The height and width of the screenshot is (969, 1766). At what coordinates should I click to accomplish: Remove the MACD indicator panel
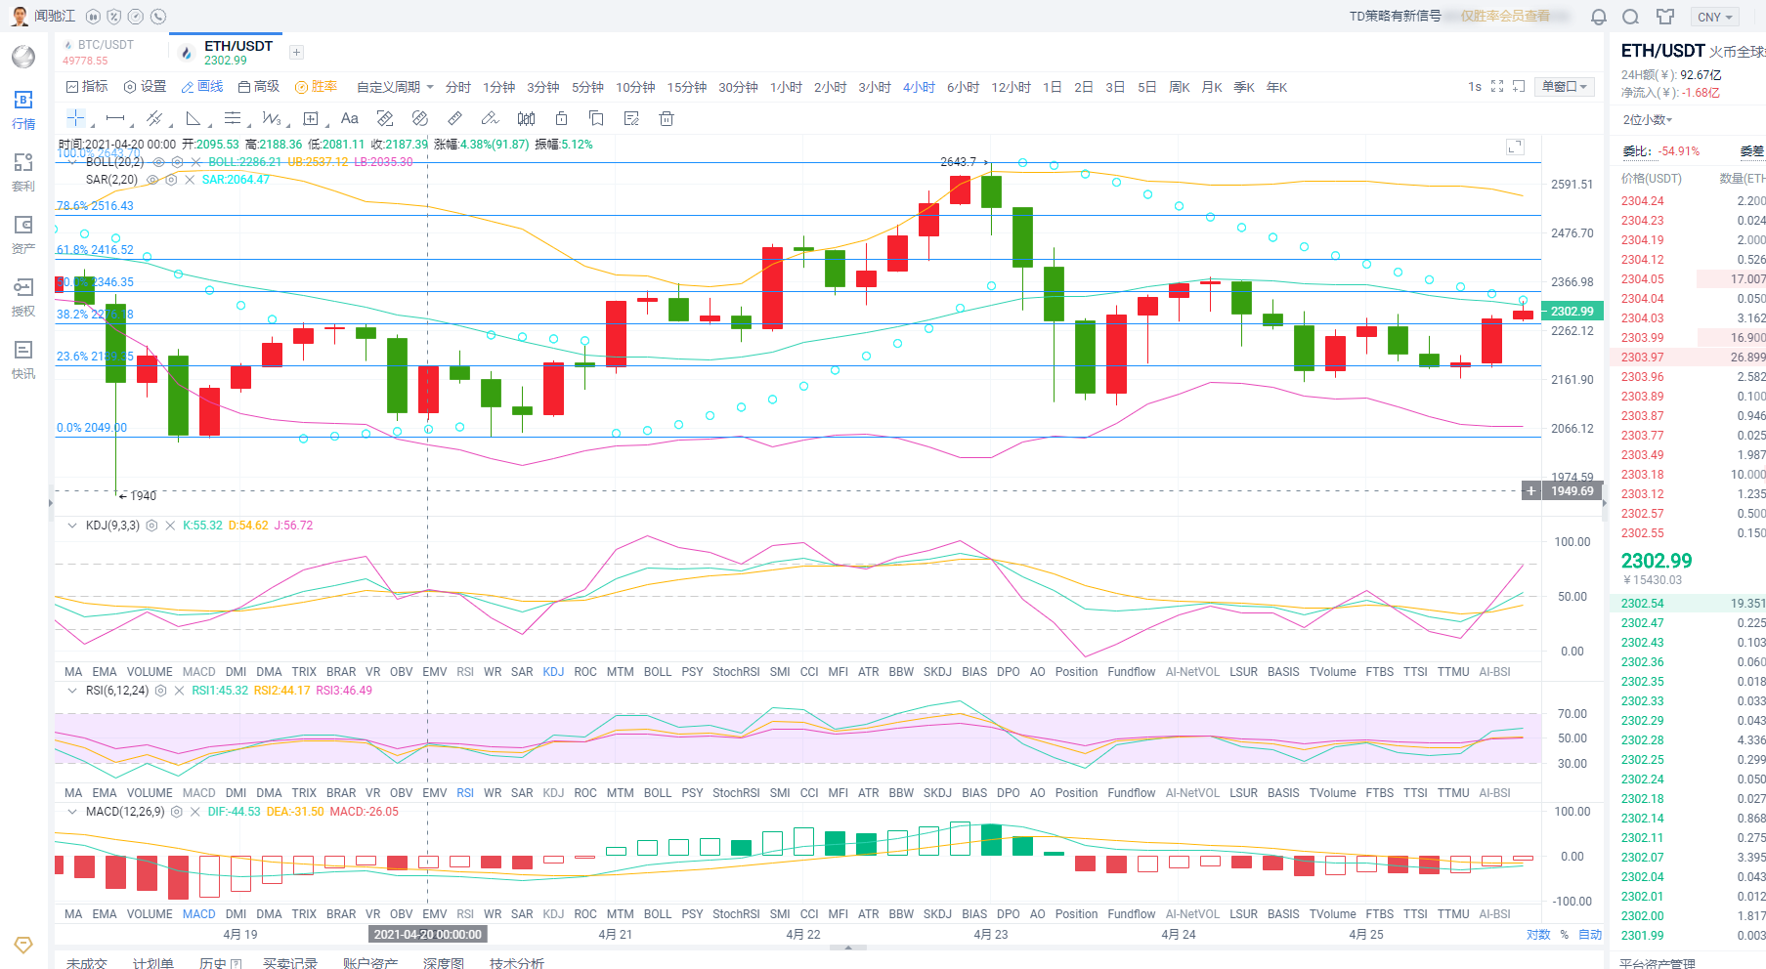(194, 812)
